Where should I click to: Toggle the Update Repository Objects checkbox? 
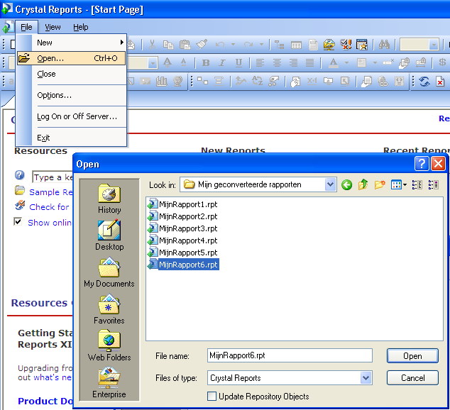(x=212, y=397)
